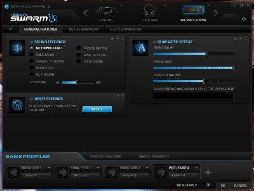Click the Sound Feedback speaker icon
Screen dimensions: 254x191
[17, 48]
